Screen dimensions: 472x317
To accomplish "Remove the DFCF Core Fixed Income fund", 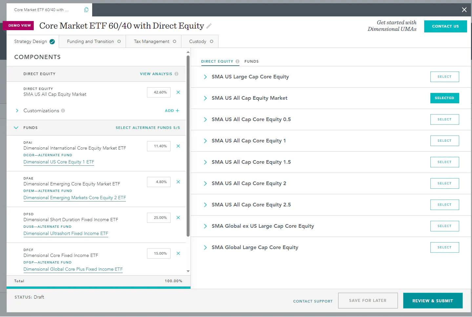I will [178, 253].
